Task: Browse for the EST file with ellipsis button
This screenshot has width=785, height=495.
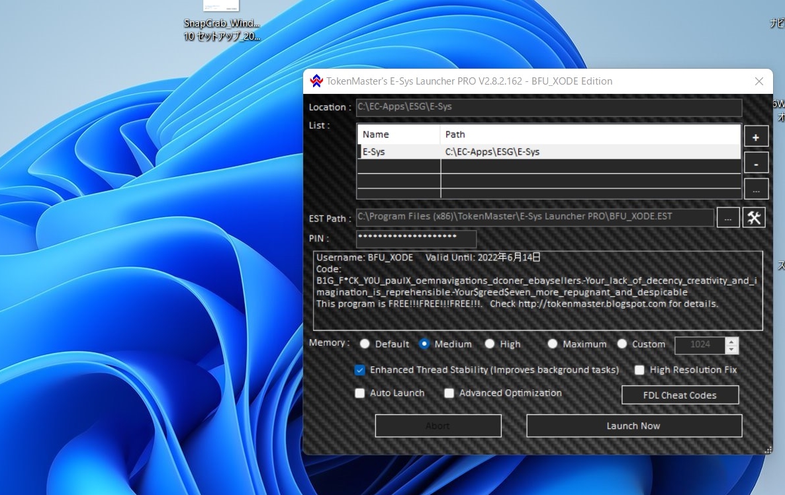Action: point(728,218)
